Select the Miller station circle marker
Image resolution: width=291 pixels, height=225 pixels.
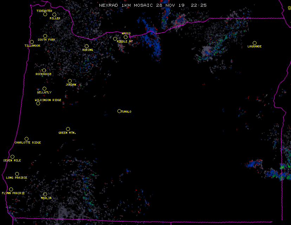[x=54, y=14]
